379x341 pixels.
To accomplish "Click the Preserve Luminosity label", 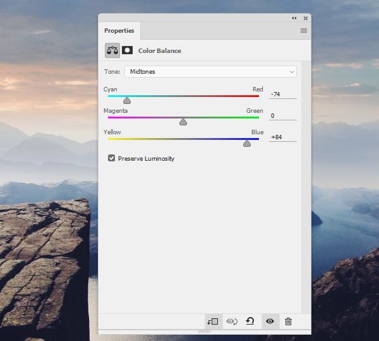I will click(x=147, y=158).
